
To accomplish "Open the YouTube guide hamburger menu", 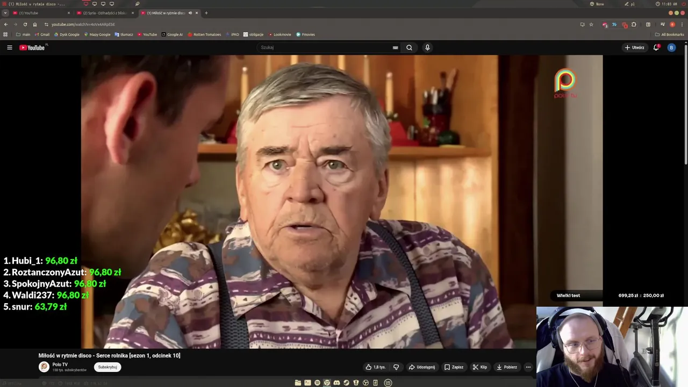I will point(10,47).
